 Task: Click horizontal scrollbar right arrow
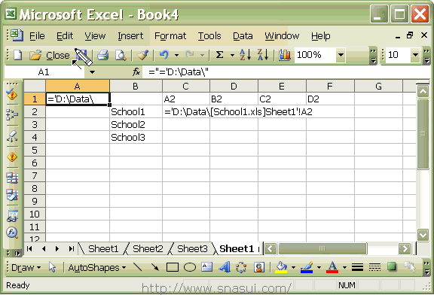405,248
